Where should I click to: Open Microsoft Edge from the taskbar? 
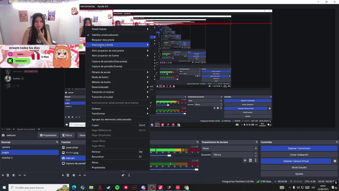click(x=74, y=188)
